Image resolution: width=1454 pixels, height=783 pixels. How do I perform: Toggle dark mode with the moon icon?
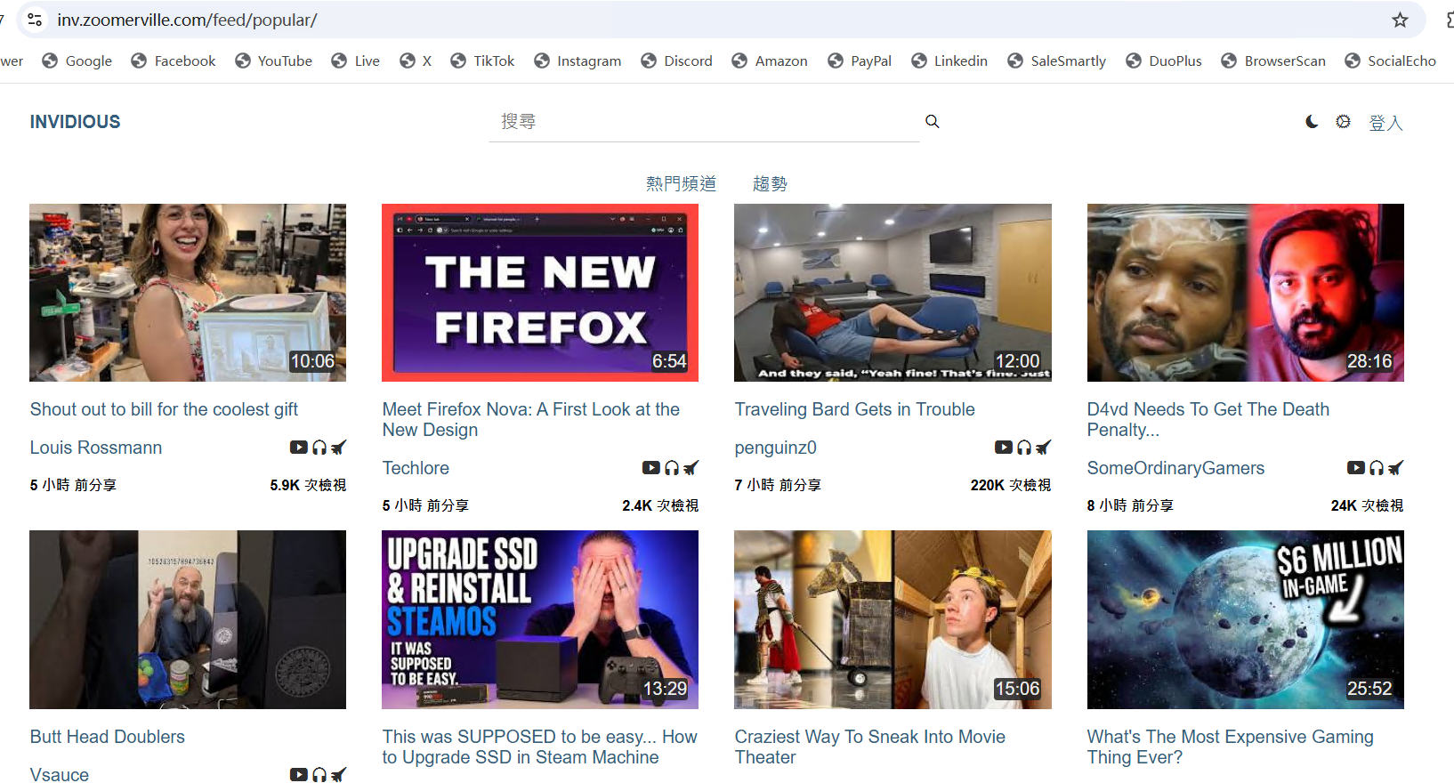point(1312,122)
